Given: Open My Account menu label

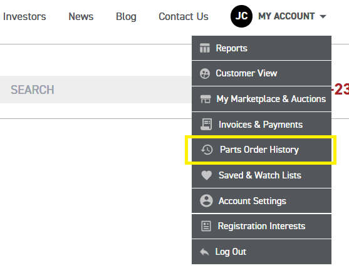Looking at the screenshot, I should click(x=286, y=16).
